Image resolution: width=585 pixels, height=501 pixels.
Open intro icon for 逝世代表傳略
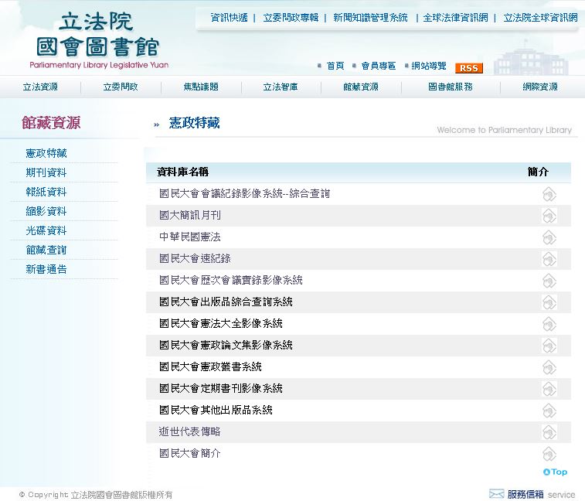click(549, 432)
